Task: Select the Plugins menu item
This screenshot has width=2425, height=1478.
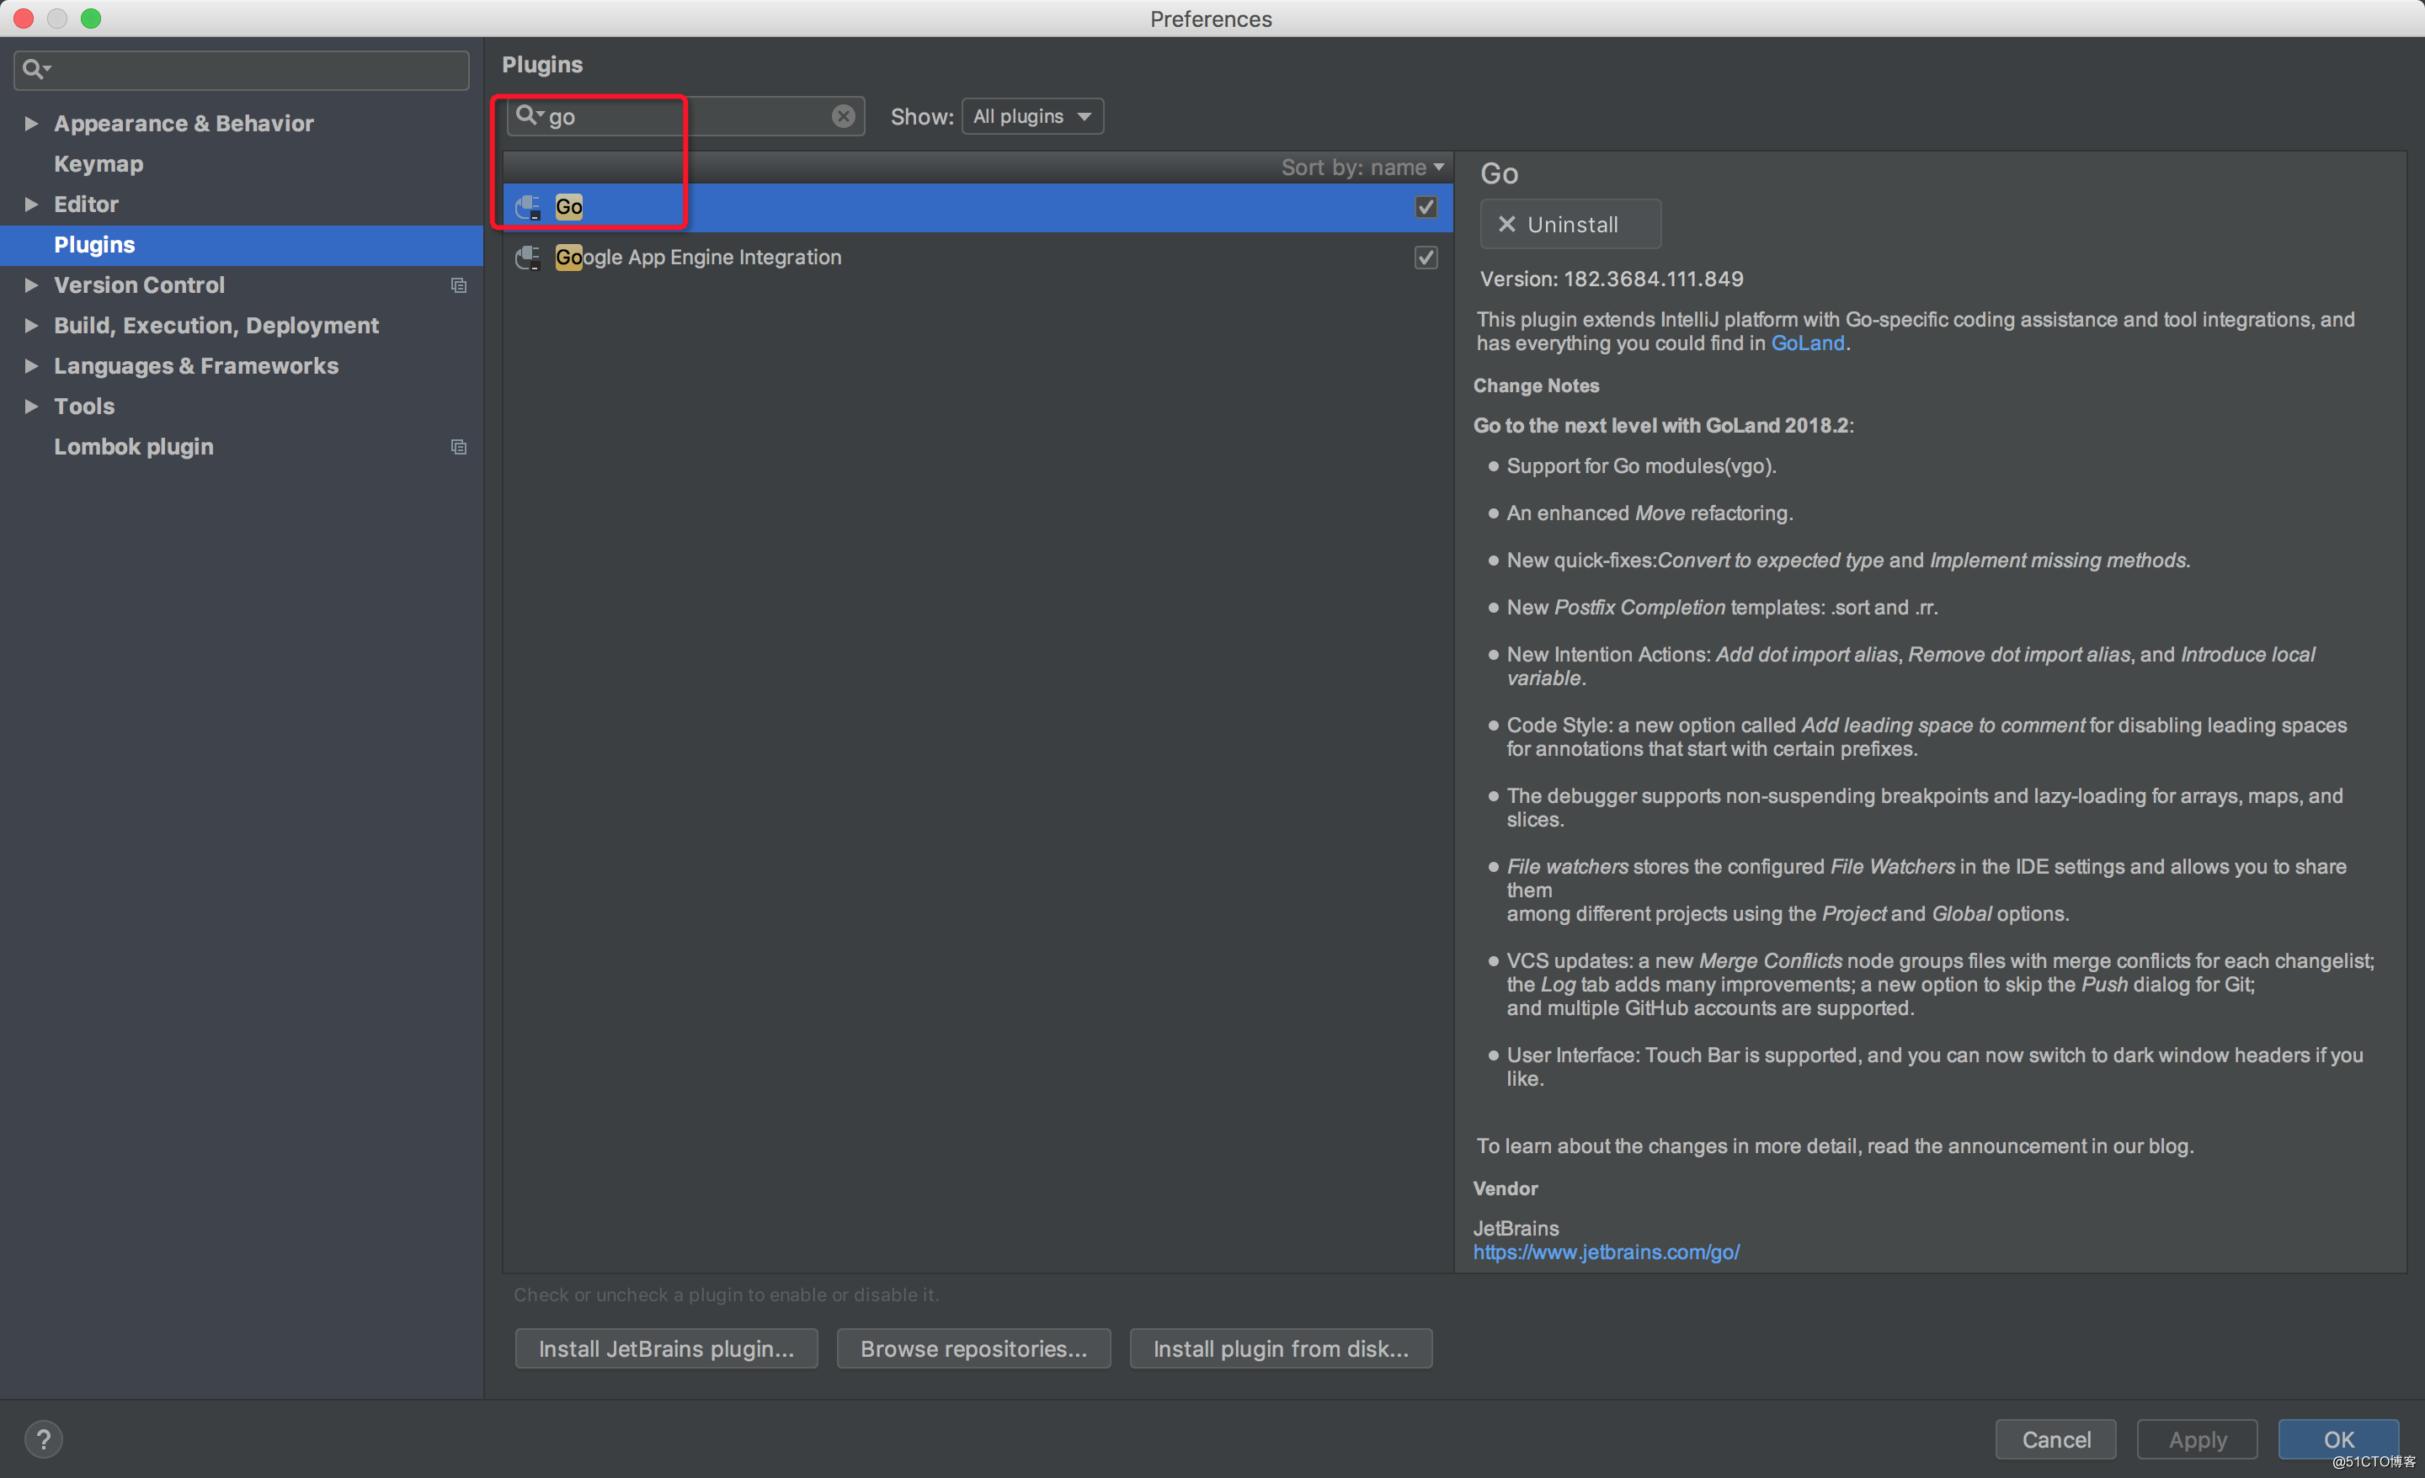Action: point(93,244)
